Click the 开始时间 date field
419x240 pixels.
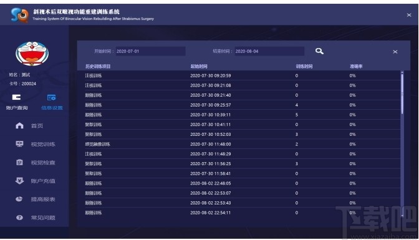click(x=150, y=51)
